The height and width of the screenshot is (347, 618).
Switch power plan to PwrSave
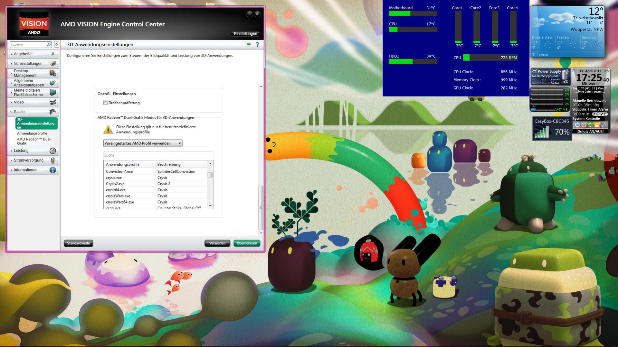click(555, 83)
